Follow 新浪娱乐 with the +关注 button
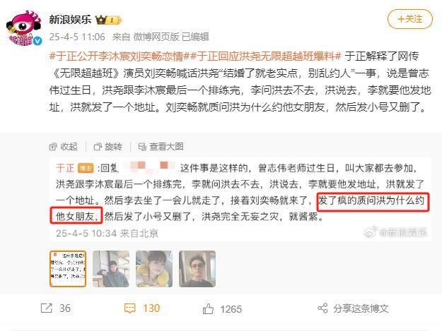The width and height of the screenshot is (442, 331). coord(410,19)
